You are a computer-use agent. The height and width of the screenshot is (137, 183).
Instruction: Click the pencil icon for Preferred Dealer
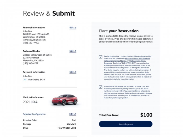point(75,51)
